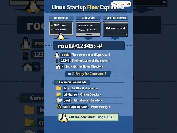Click the cursor block in the Welcome terminal
The width and height of the screenshot is (177, 133).
click(126, 34)
